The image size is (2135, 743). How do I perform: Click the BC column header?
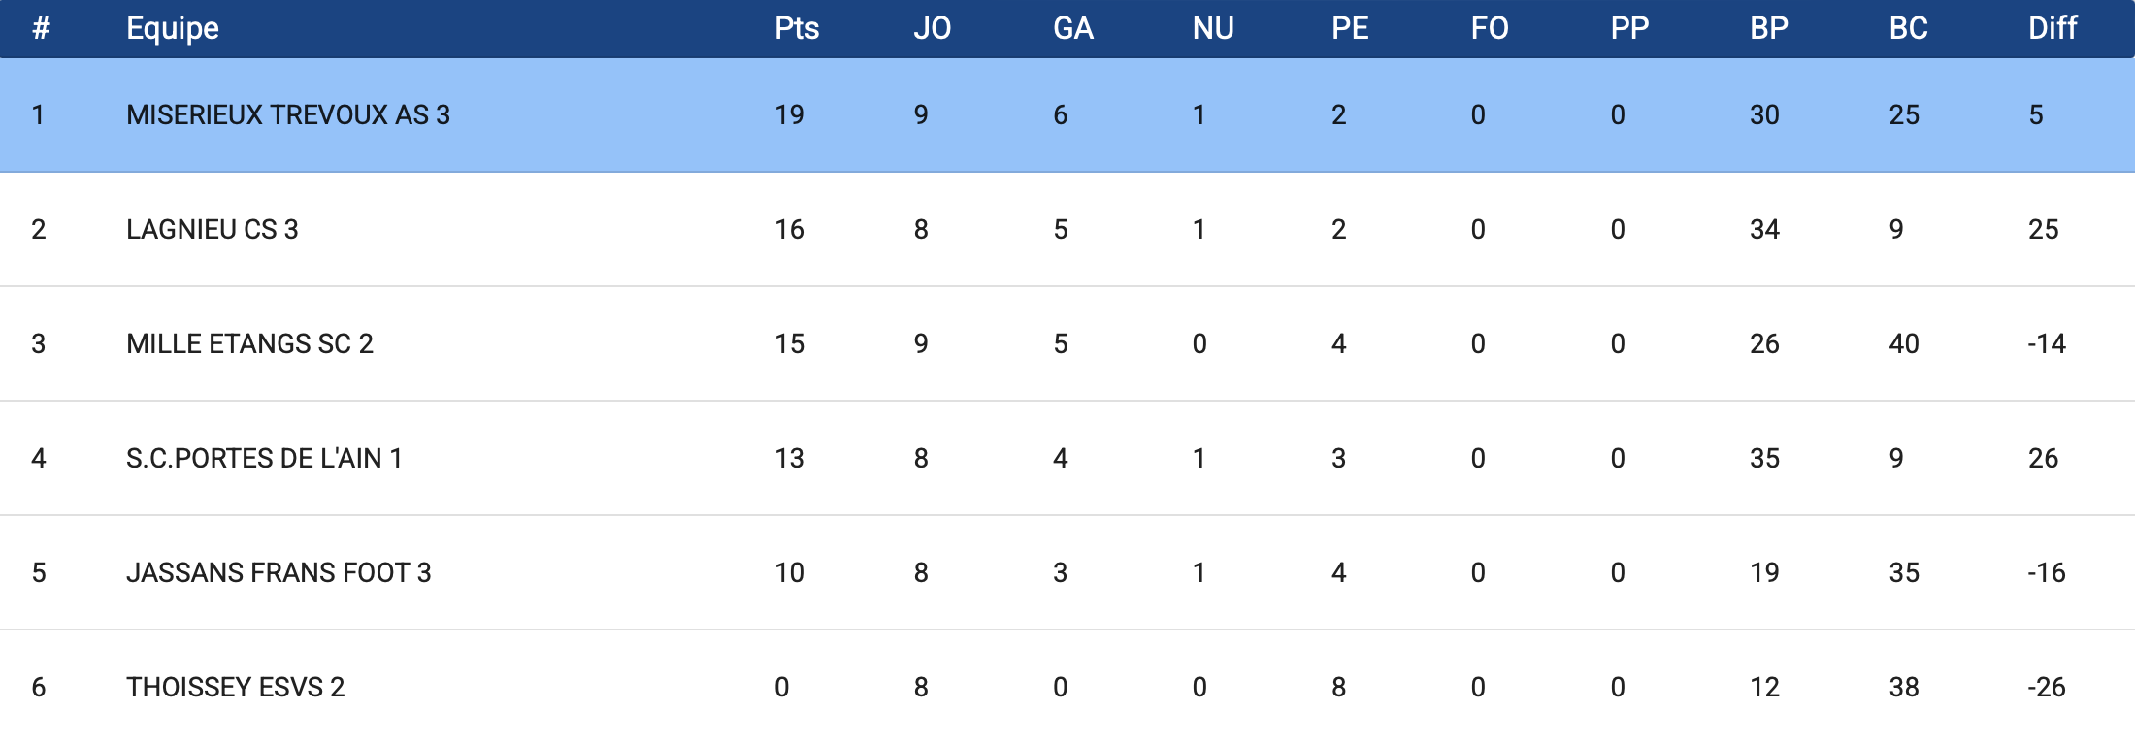[1908, 28]
